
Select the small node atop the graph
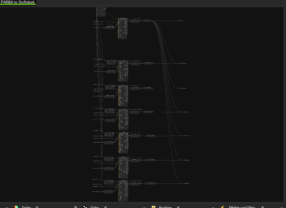click(x=101, y=12)
